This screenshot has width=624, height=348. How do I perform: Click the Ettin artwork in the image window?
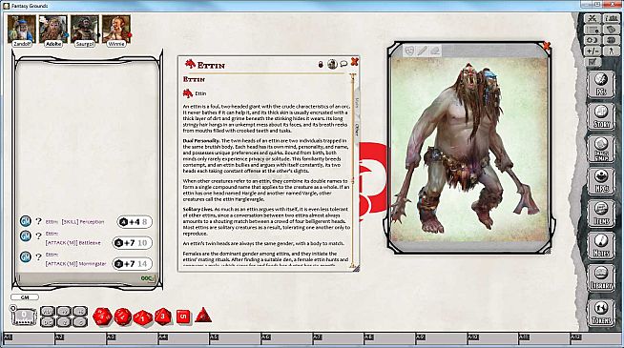click(469, 150)
